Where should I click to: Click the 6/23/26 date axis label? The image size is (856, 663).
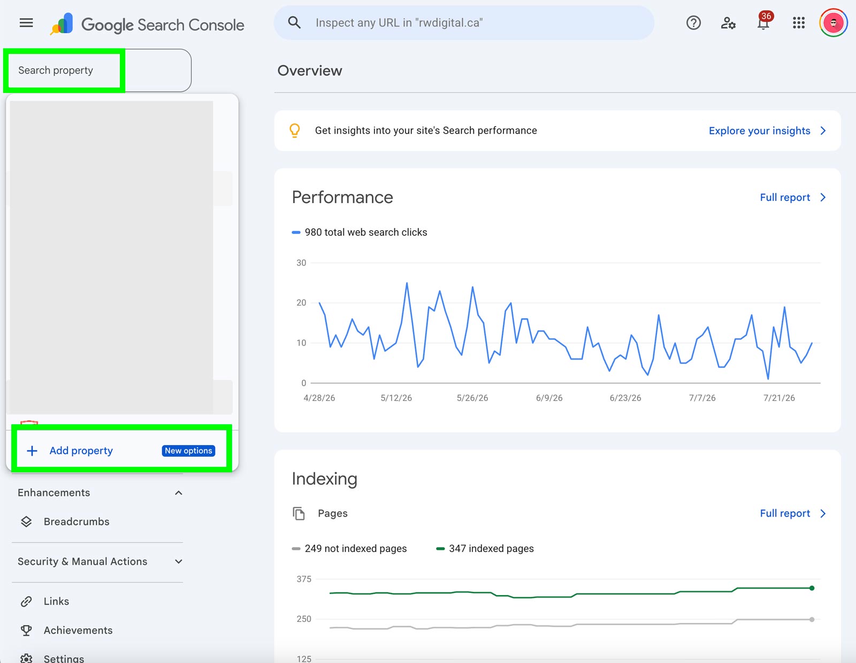click(x=625, y=398)
